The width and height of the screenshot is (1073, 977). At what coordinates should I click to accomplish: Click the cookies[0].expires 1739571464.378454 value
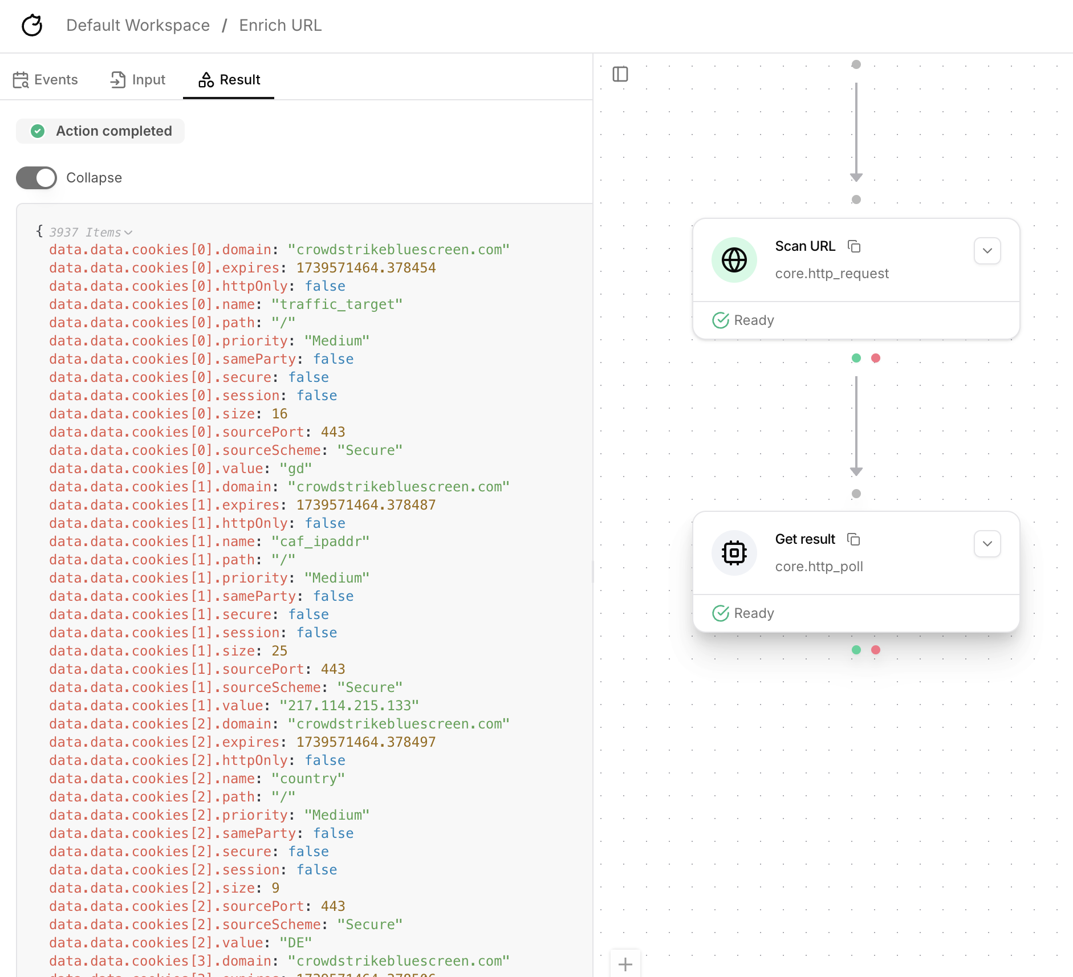click(x=366, y=268)
